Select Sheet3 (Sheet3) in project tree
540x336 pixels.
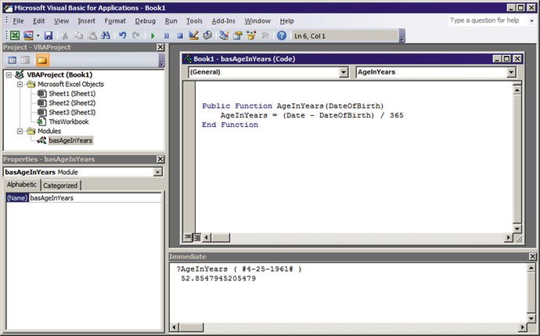[x=72, y=112]
